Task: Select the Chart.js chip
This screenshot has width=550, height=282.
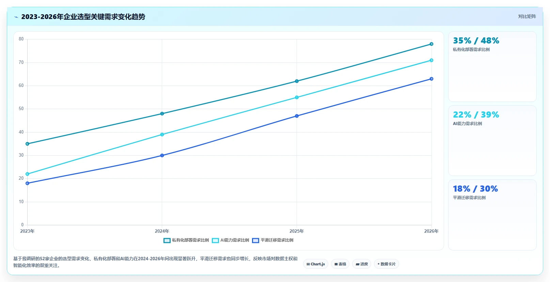Action: (316, 264)
